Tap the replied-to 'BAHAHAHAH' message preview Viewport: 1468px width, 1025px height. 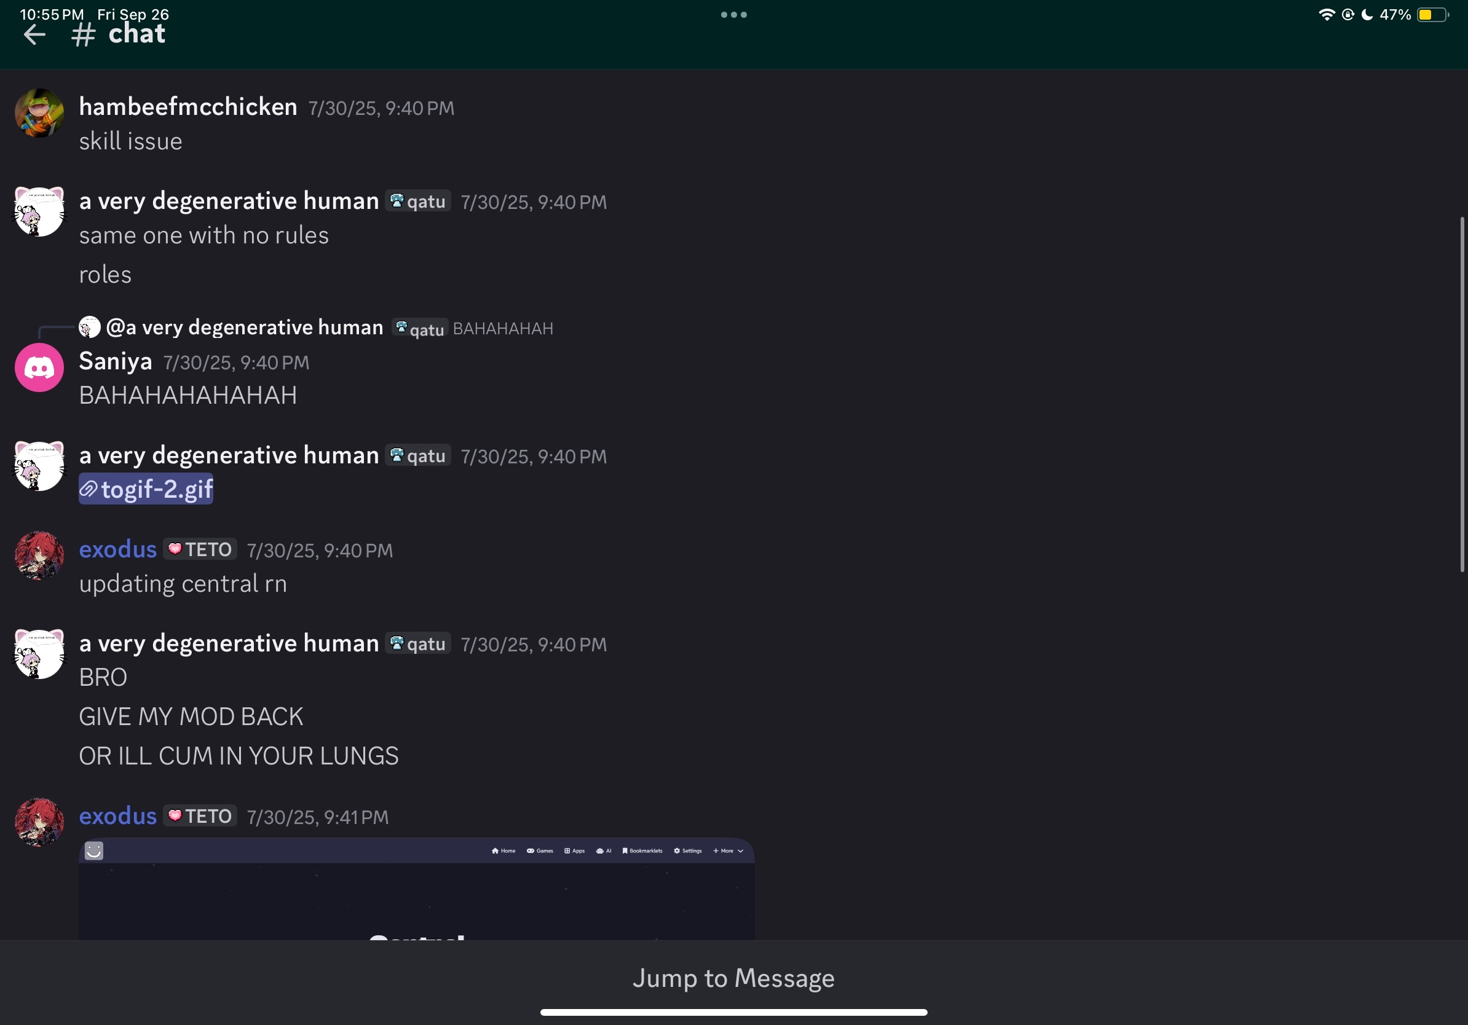pos(502,329)
